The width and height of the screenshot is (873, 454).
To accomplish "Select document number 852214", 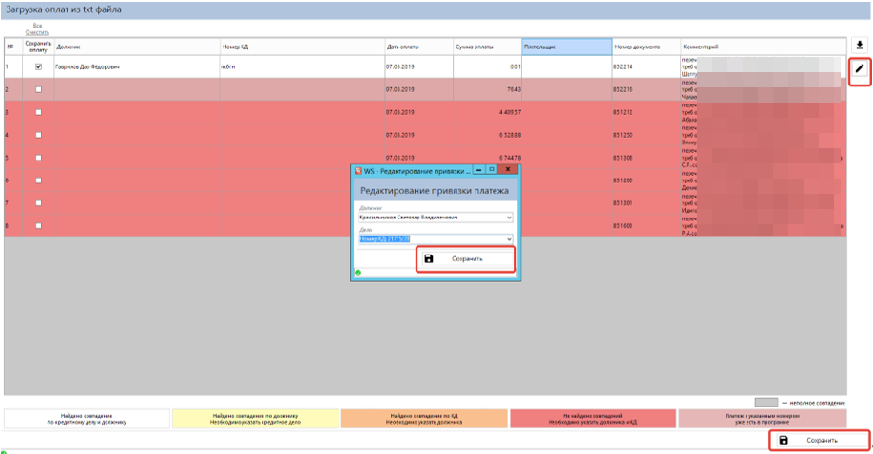I will tap(647, 66).
